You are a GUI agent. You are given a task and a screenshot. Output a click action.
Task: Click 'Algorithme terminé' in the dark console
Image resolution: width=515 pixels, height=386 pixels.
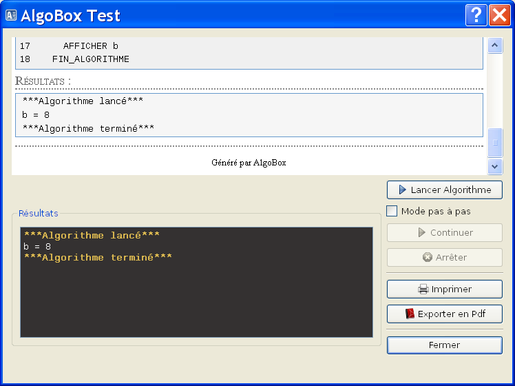click(97, 258)
